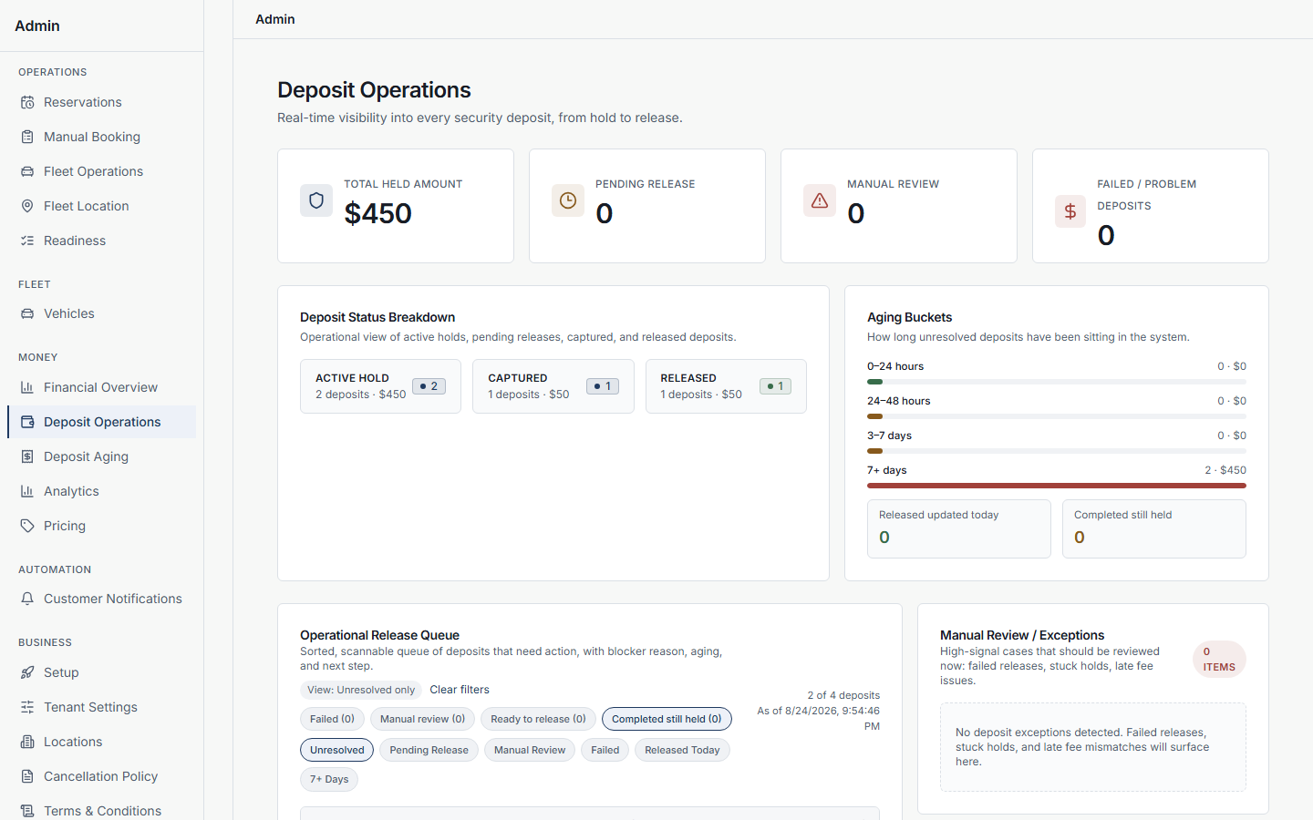Click the 3–7 days bucket label

coord(889,436)
